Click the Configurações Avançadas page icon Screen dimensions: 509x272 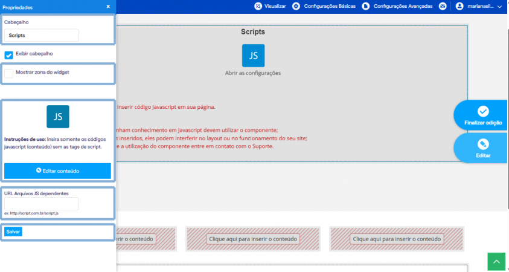point(366,6)
